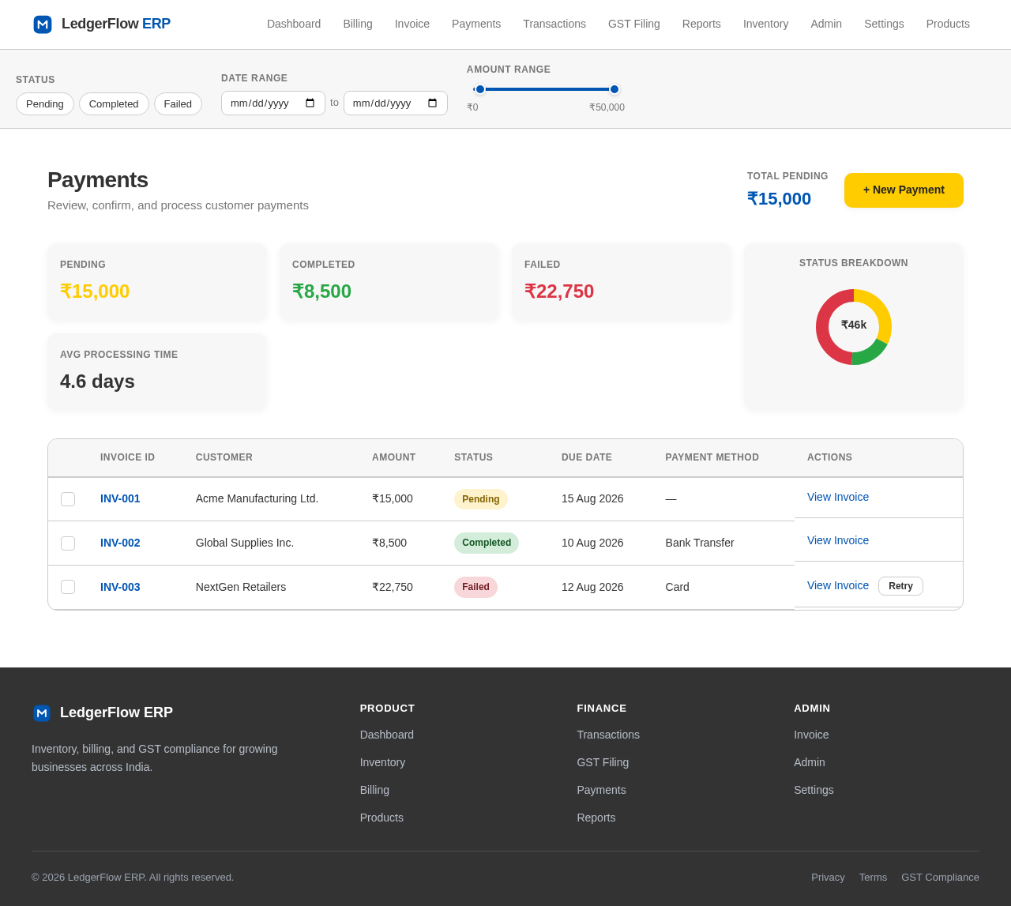Open Dashboard in the top navigation
This screenshot has width=1011, height=906.
(x=294, y=24)
